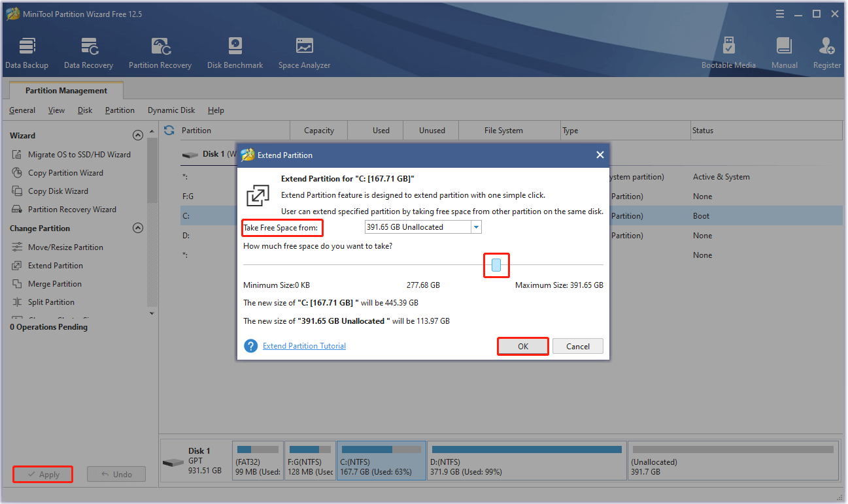Screen dimensions: 848x504
Task: Click the Split Partition icon
Action: coord(16,302)
